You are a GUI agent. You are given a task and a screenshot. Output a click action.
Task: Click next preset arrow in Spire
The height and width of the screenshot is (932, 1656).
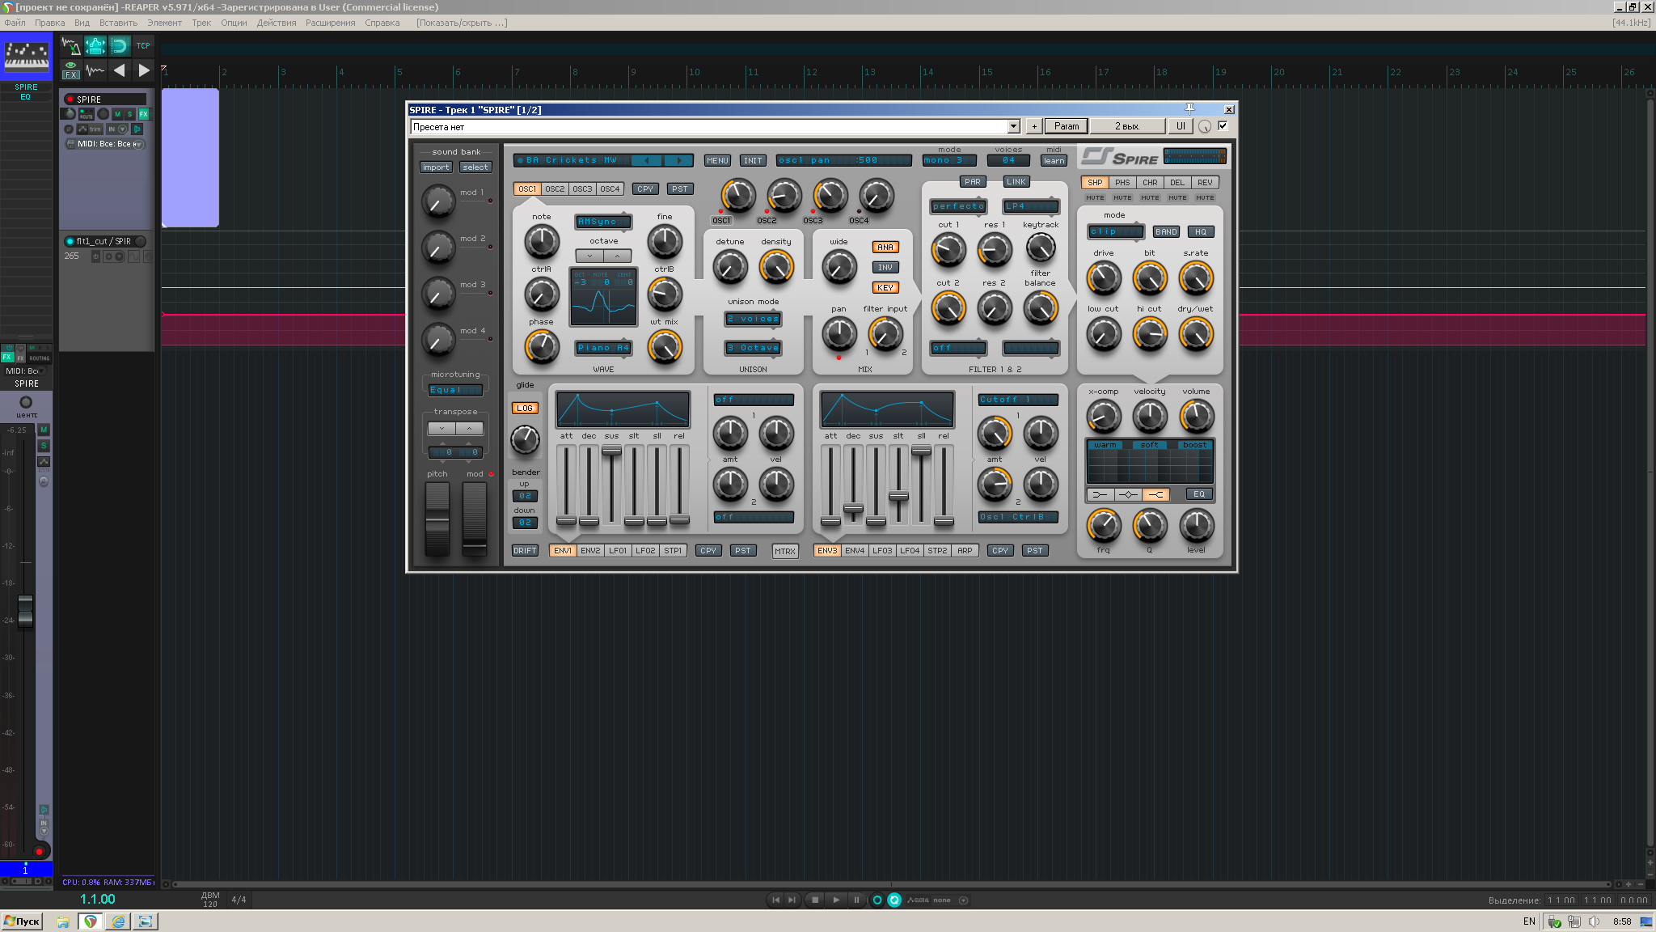click(x=678, y=160)
